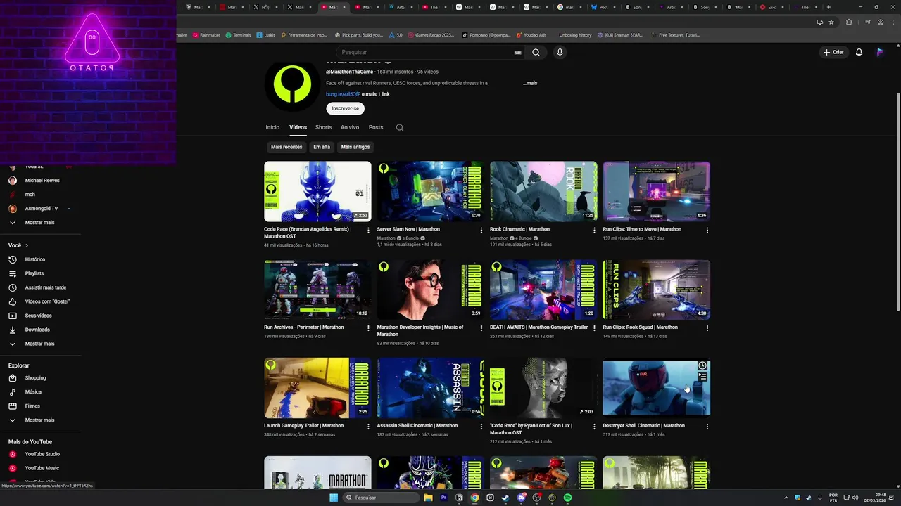Open options menu for Destroyer Shell Cinematic
Screen dimensions: 901x506
(707, 427)
